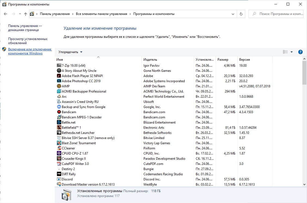This screenshot has width=307, height=203.
Task: Sort by the Версия column header
Action: [254, 59]
